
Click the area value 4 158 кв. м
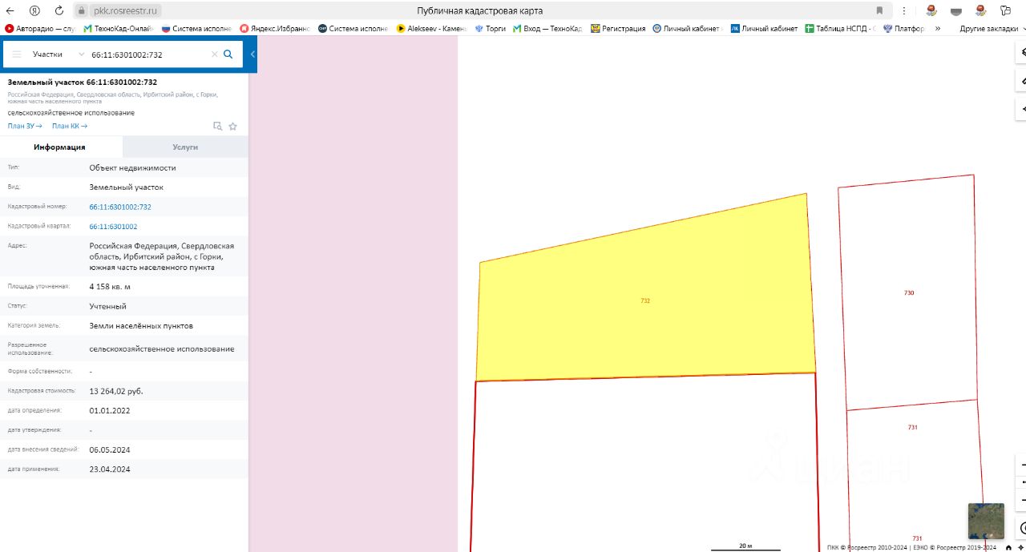110,286
